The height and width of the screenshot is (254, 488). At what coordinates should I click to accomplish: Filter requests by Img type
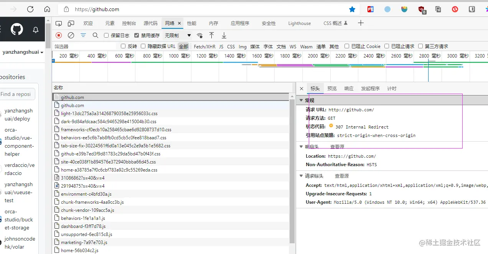pos(242,46)
